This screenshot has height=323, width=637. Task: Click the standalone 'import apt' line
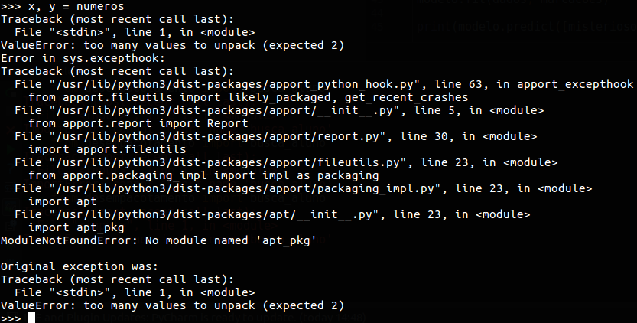coord(63,201)
